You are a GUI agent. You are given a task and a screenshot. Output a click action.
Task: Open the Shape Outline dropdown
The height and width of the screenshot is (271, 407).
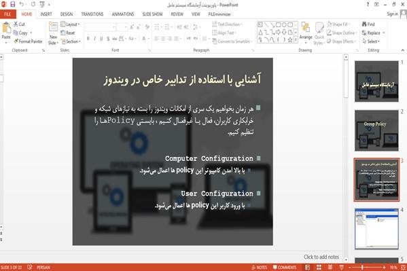[x=342, y=33]
